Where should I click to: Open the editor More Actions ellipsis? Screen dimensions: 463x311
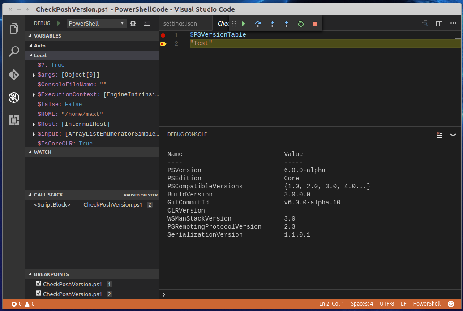tap(453, 23)
